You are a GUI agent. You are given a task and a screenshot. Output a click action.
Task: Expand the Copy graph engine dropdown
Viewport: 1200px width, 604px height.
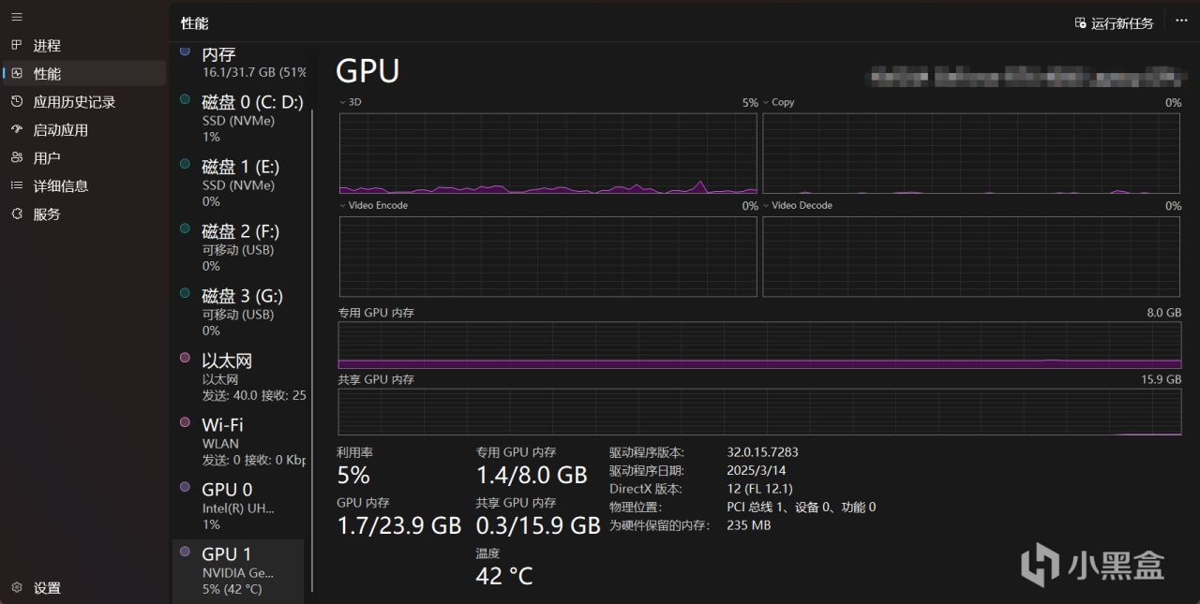(x=766, y=102)
